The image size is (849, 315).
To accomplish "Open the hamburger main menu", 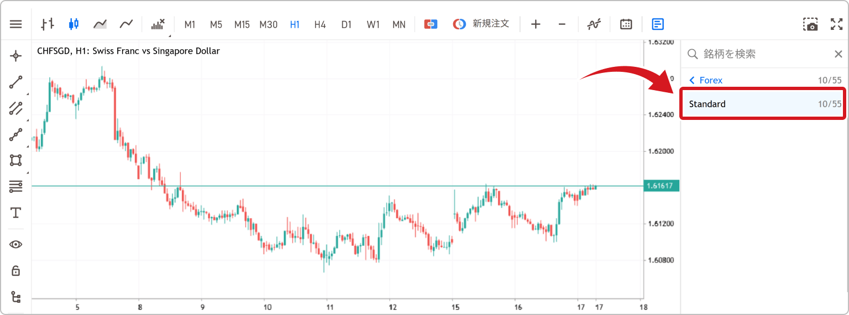I will tap(15, 24).
